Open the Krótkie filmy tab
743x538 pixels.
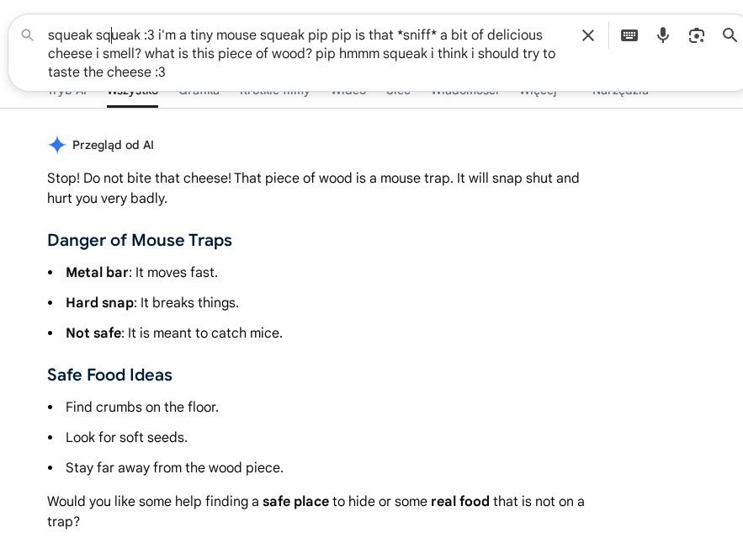(274, 92)
